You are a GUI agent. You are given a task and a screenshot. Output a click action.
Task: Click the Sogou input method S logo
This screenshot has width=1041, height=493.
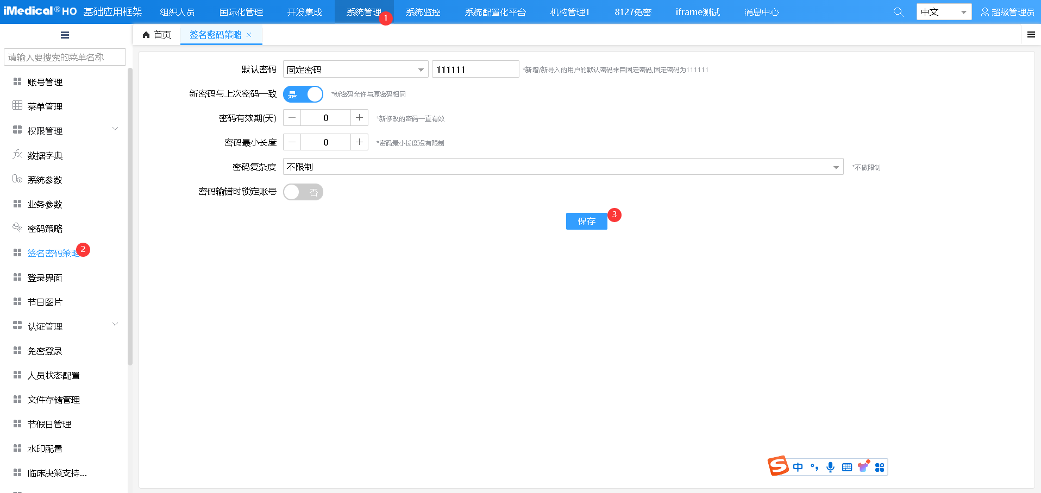[777, 466]
